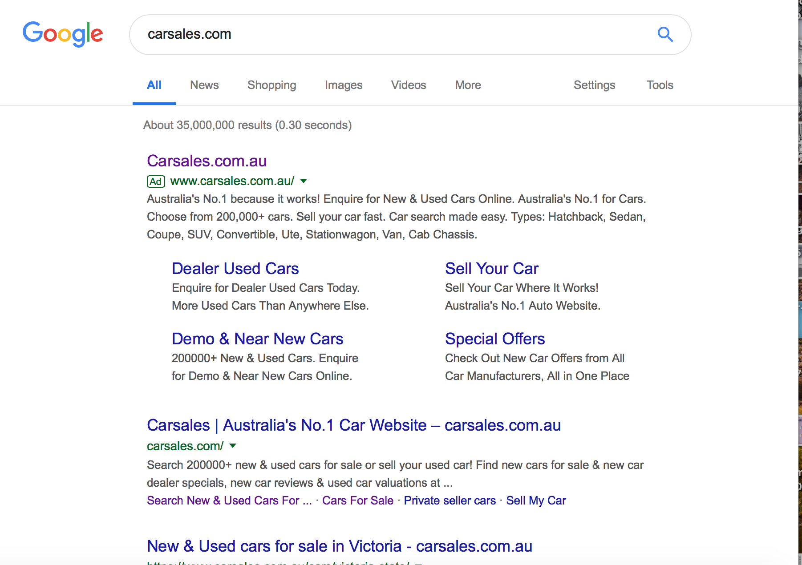Switch to the Shopping tab

[271, 85]
